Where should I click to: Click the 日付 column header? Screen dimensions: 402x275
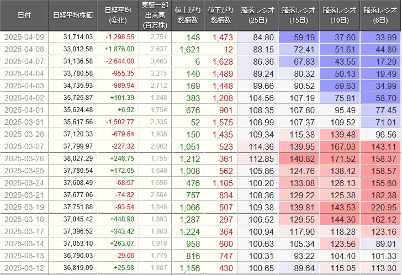point(24,15)
